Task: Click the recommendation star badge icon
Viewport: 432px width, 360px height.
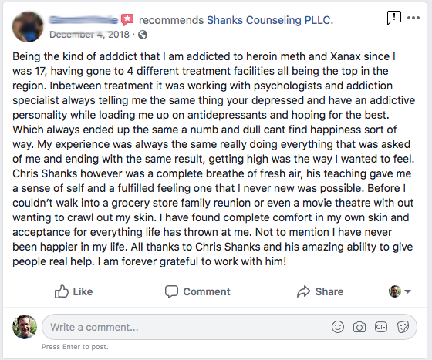Action: click(x=127, y=20)
